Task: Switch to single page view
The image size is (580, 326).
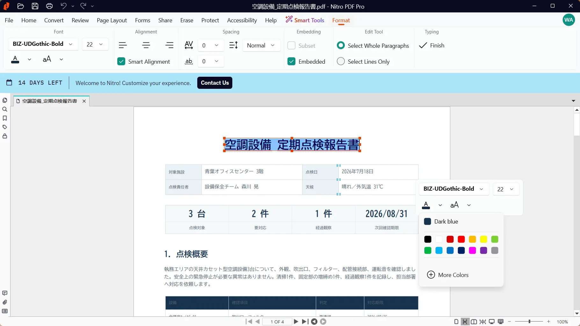Action: 456,322
